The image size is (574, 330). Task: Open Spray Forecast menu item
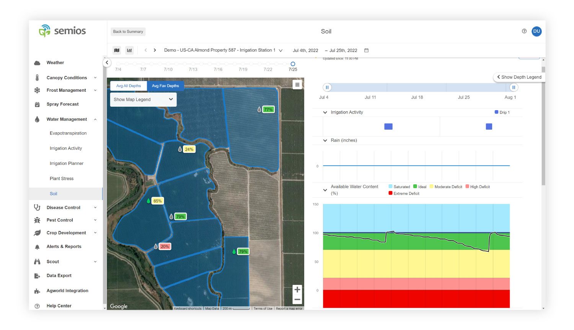[63, 104]
